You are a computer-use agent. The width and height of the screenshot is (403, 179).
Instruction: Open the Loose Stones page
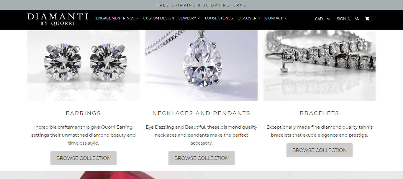coord(219,18)
